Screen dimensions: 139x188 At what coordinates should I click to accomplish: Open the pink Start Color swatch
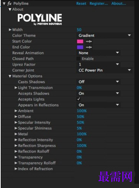(x=80, y=41)
